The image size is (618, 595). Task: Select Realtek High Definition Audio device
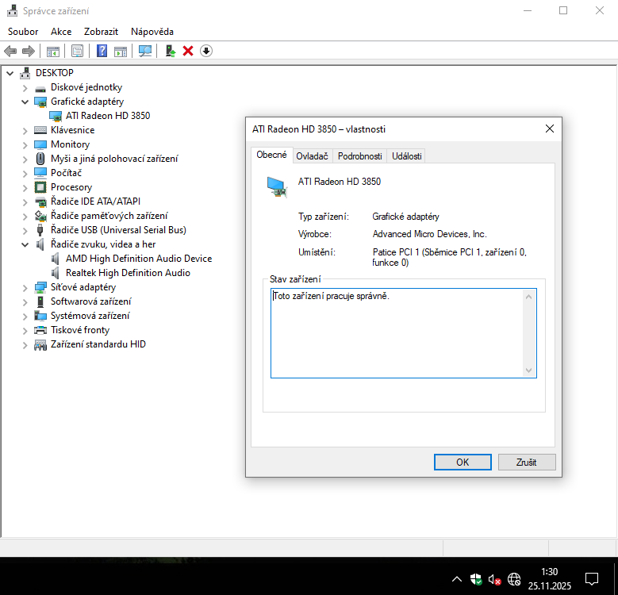(128, 273)
